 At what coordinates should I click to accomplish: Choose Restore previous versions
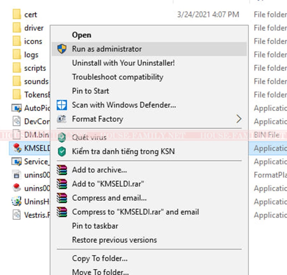pyautogui.click(x=114, y=240)
